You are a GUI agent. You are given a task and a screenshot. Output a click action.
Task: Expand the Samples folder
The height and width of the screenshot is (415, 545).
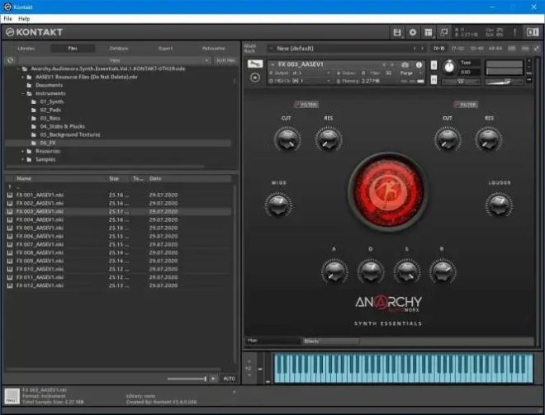click(23, 159)
